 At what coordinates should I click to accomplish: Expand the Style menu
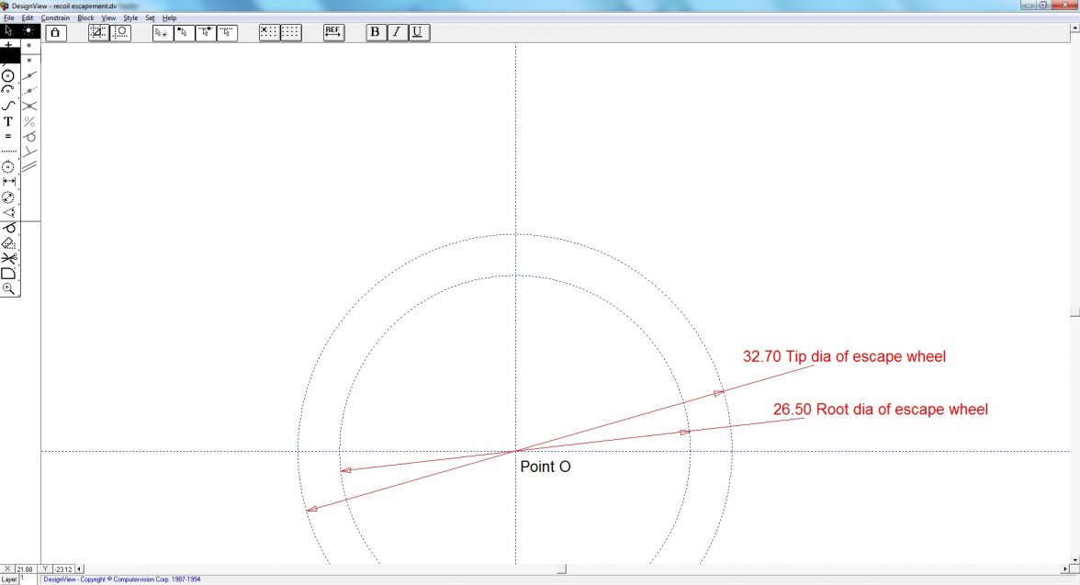pyautogui.click(x=130, y=17)
